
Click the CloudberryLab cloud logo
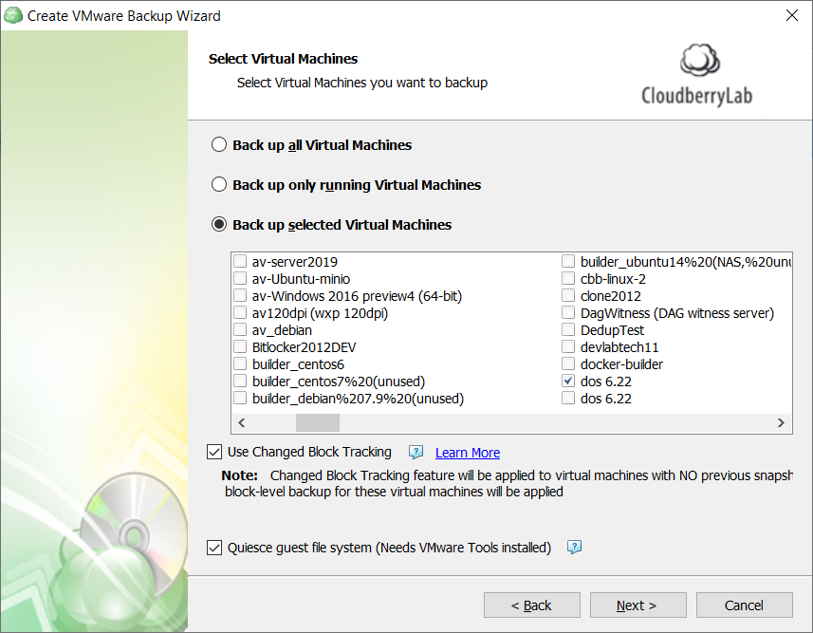(x=699, y=60)
